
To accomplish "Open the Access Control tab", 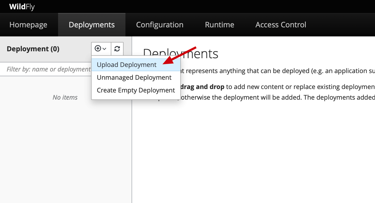I will [281, 25].
